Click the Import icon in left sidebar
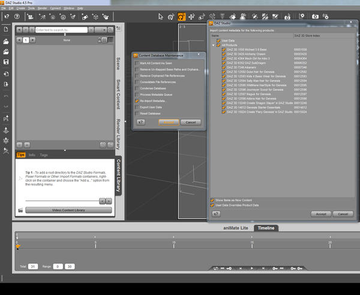Screen dimensions: 360x295 (6, 74)
